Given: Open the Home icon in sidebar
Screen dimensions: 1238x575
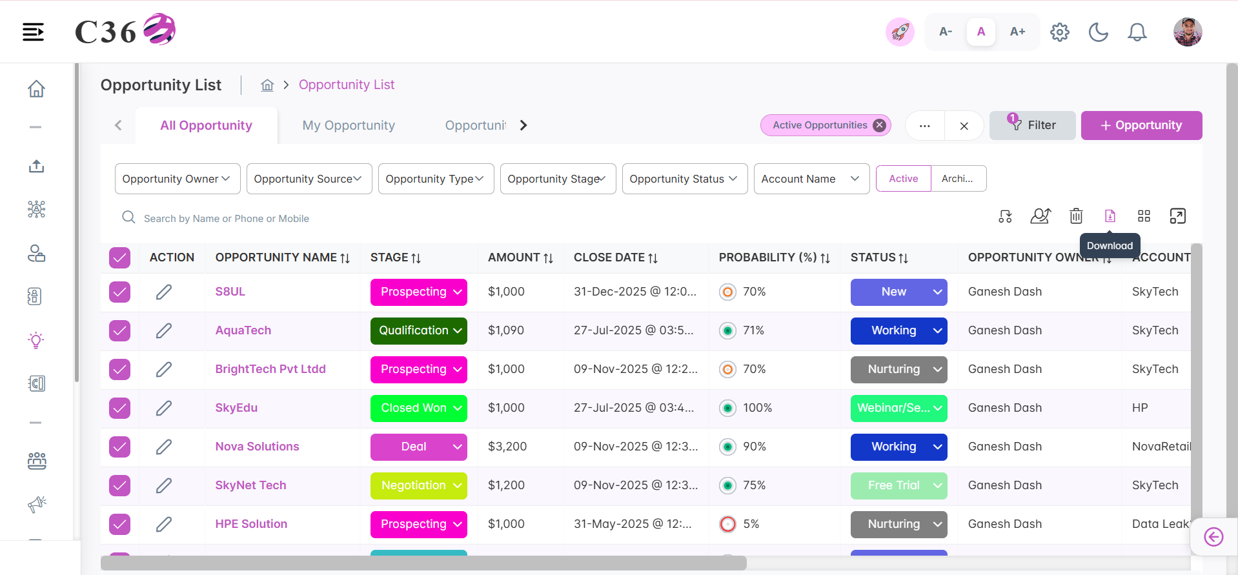Looking at the screenshot, I should click(x=36, y=88).
